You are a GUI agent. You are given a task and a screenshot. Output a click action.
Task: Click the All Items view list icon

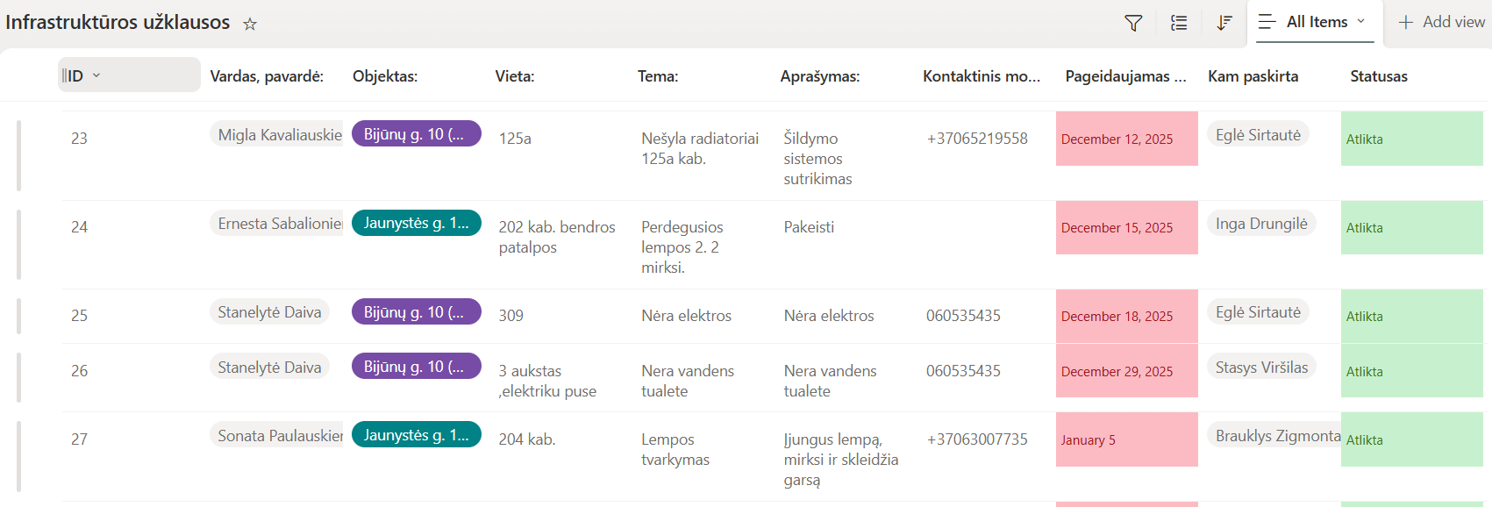point(1267,22)
